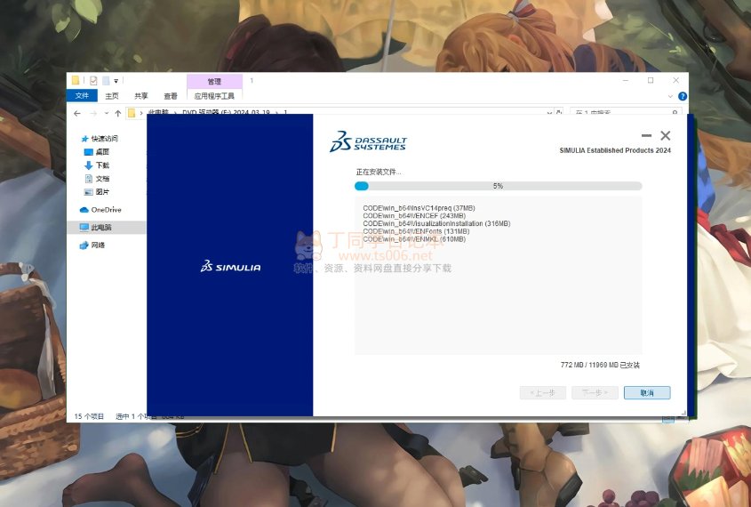Click the properties icon in quick access toolbar
The width and height of the screenshot is (751, 507).
[93, 81]
